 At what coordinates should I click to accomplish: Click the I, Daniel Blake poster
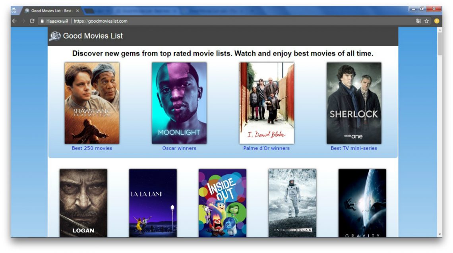point(266,103)
